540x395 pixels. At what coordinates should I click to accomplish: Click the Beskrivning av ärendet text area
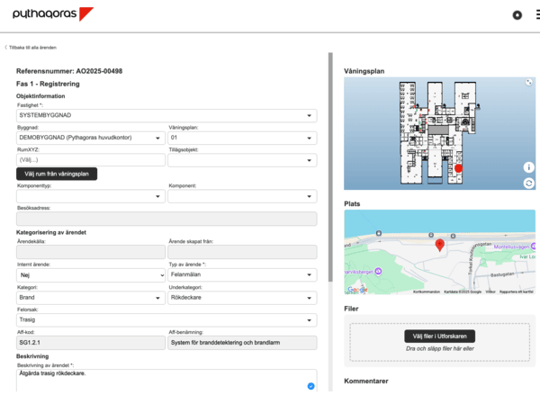(166, 381)
